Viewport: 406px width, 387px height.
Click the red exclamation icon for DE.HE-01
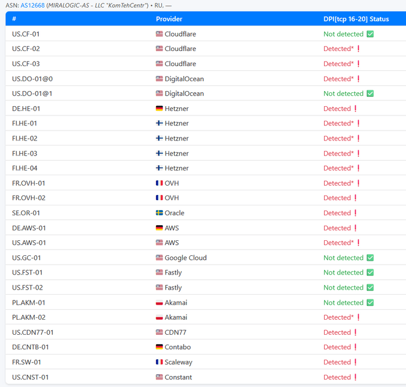[355, 108]
